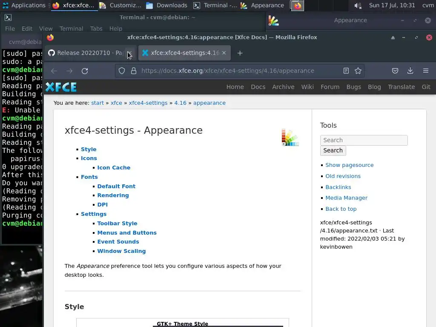Image resolution: width=436 pixels, height=327 pixels.
Task: Close the Release 20220710 GitHub tab
Action: tap(129, 53)
